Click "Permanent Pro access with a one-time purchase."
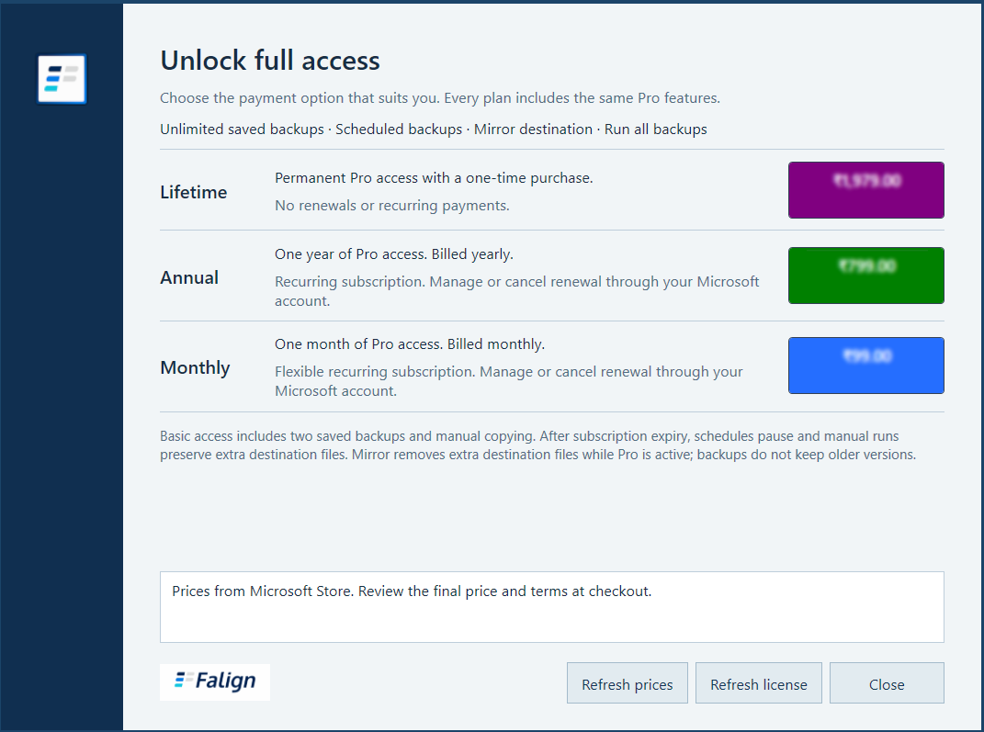The width and height of the screenshot is (984, 732). tap(434, 178)
